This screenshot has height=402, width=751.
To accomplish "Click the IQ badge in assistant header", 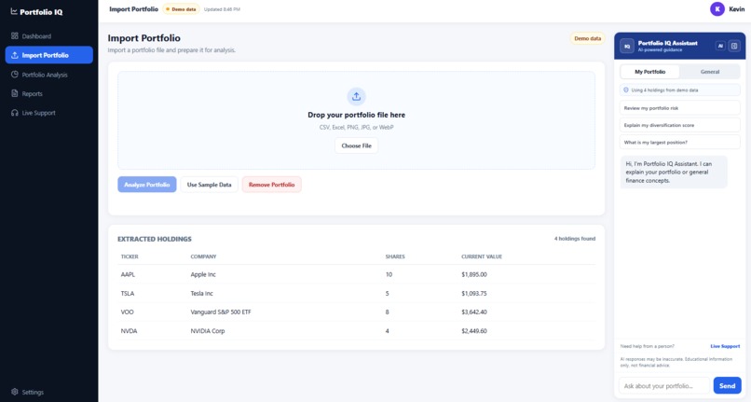I will pyautogui.click(x=627, y=46).
